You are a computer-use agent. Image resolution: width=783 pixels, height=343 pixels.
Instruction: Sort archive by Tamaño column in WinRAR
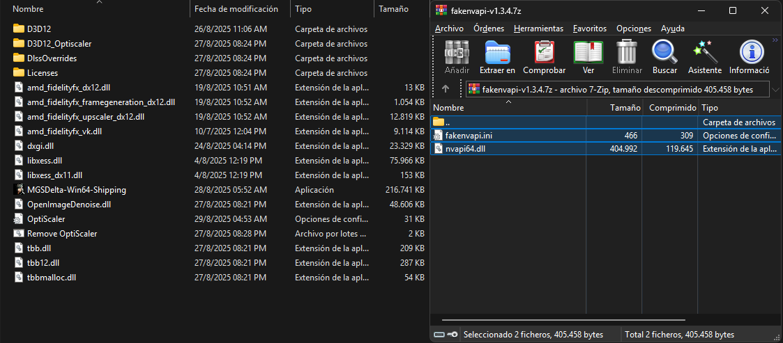click(614, 107)
